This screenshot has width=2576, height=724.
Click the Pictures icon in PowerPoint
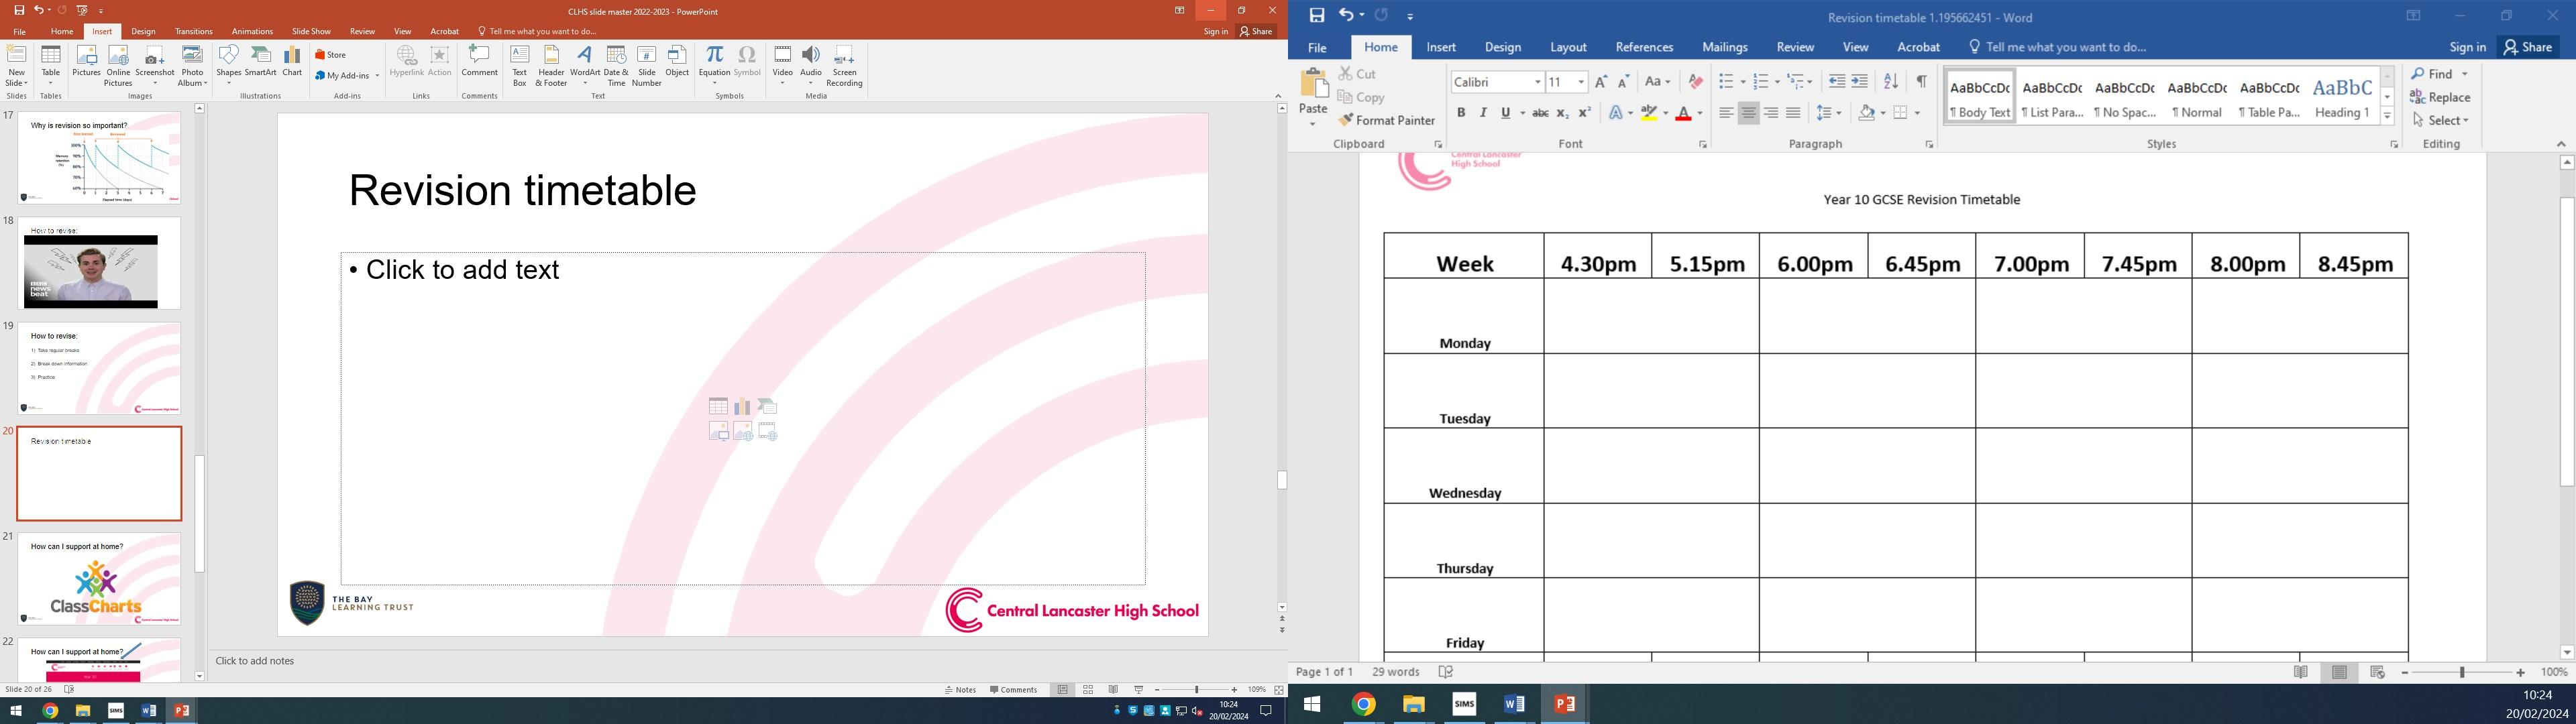[x=86, y=62]
